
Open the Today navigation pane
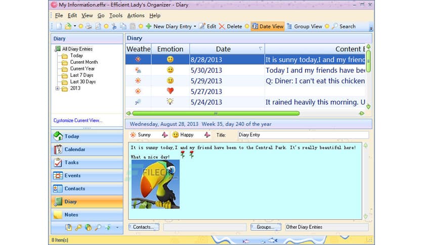click(x=87, y=136)
